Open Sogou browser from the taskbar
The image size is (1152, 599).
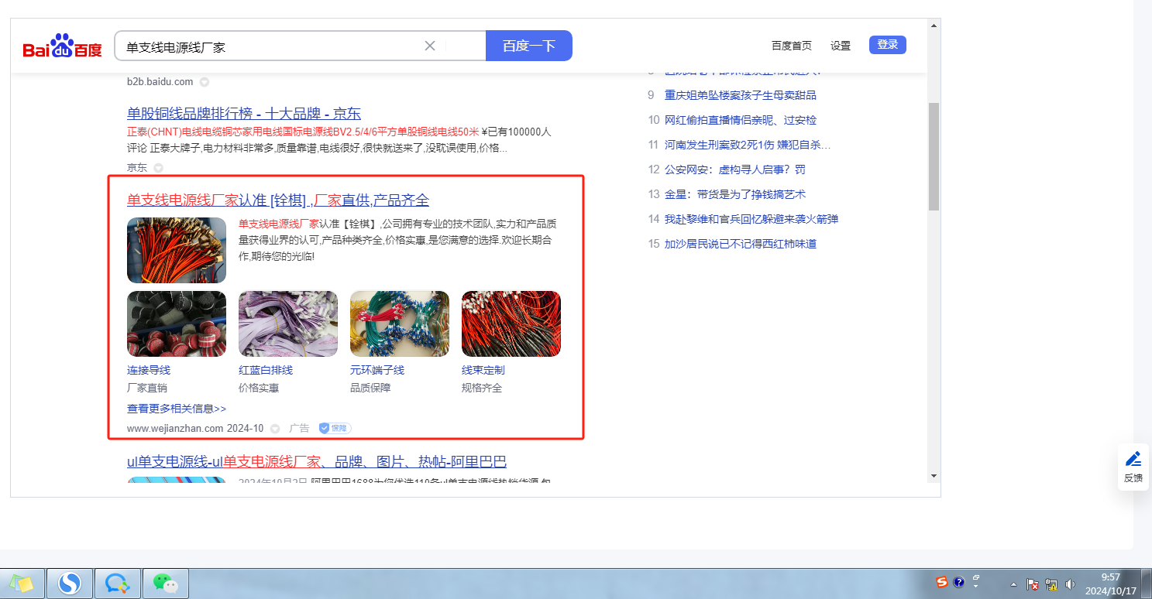coord(70,583)
